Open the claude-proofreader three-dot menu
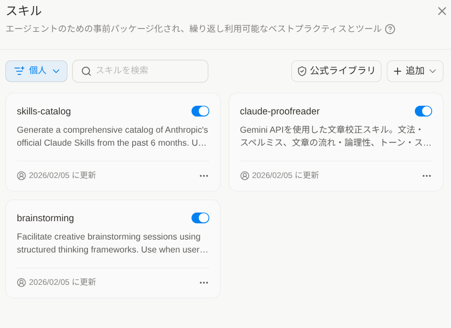This screenshot has width=451, height=328. pyautogui.click(x=426, y=176)
